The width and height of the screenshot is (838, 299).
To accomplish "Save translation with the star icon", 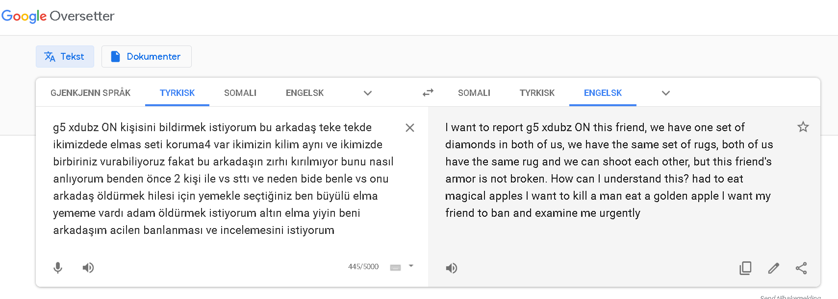I will click(x=803, y=127).
